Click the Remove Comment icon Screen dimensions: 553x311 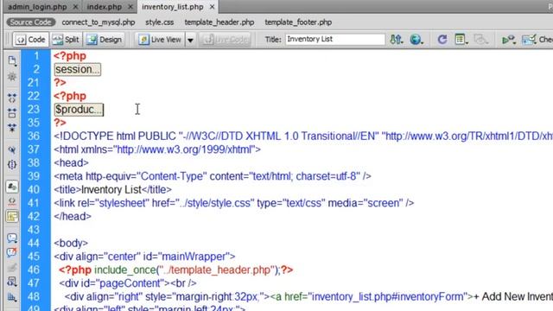12,252
